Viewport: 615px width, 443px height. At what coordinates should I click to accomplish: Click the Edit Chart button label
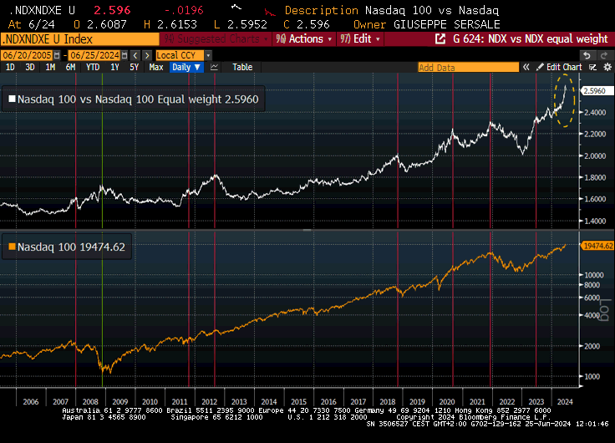564,67
